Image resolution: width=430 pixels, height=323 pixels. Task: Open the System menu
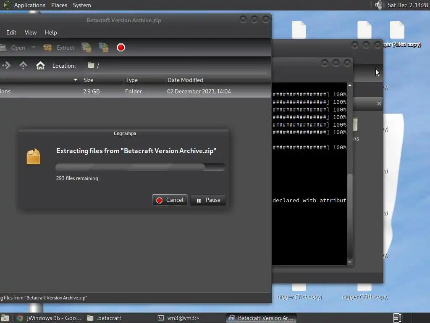click(x=82, y=5)
